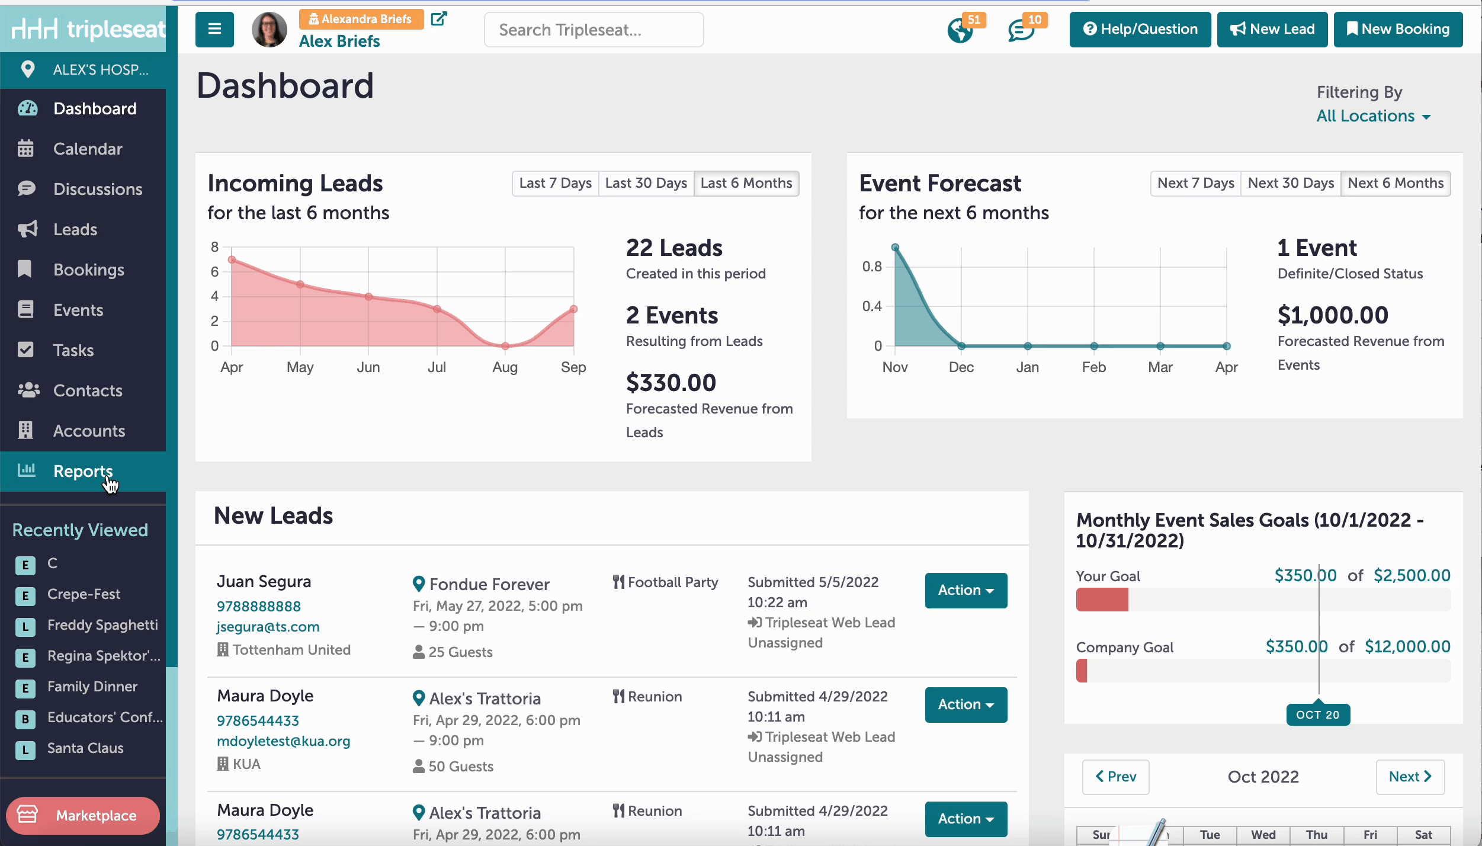Image resolution: width=1482 pixels, height=846 pixels.
Task: Click the Your Goal progress bar
Action: coord(1263,600)
